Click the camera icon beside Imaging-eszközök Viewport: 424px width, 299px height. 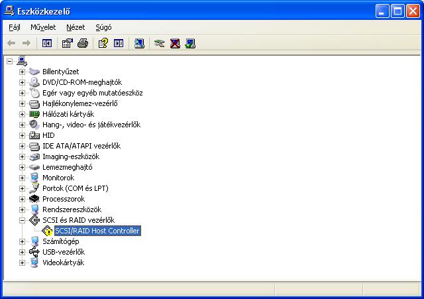(x=34, y=156)
